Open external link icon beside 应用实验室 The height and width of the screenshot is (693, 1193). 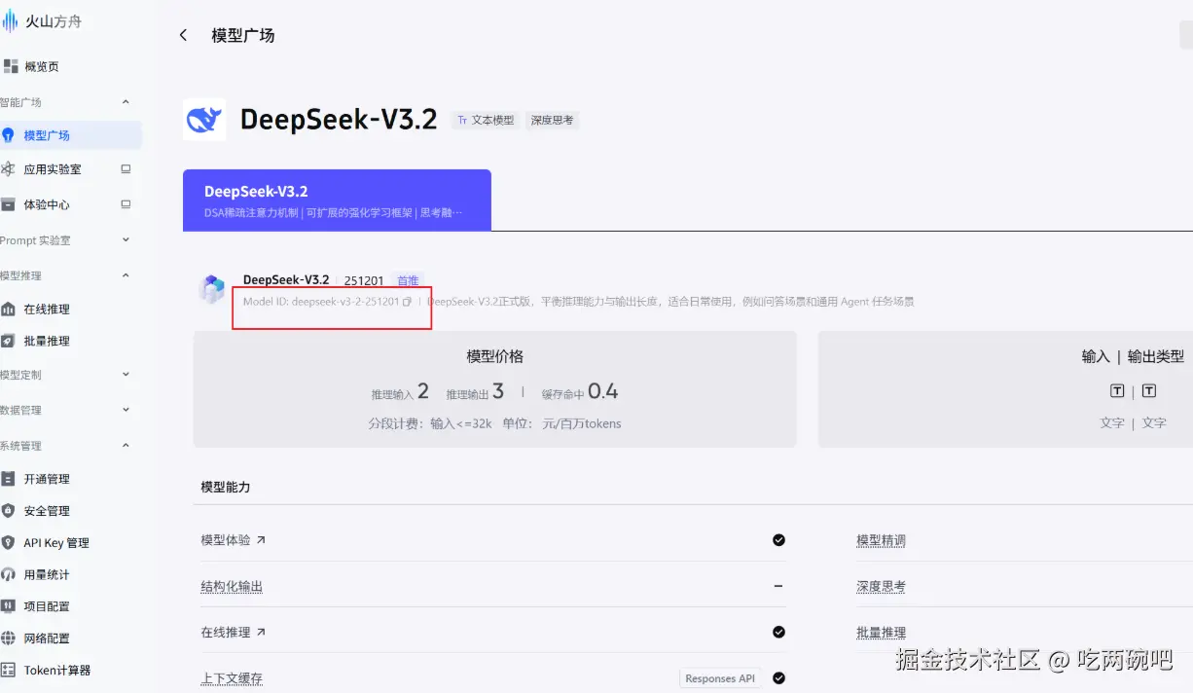tap(126, 168)
